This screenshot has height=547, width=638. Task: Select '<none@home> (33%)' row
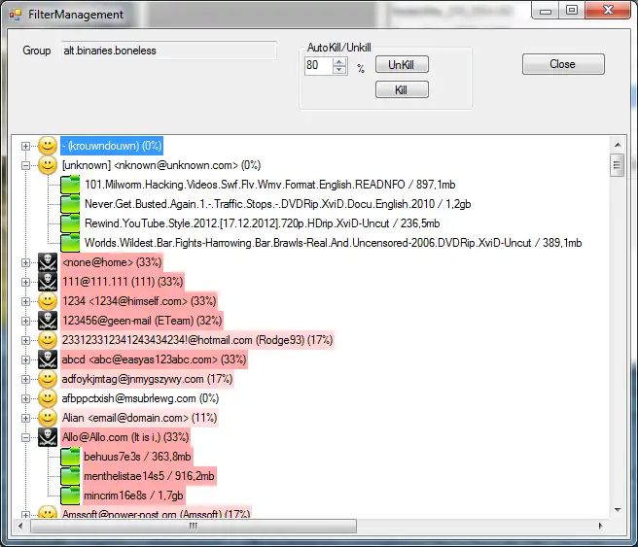pyautogui.click(x=112, y=262)
